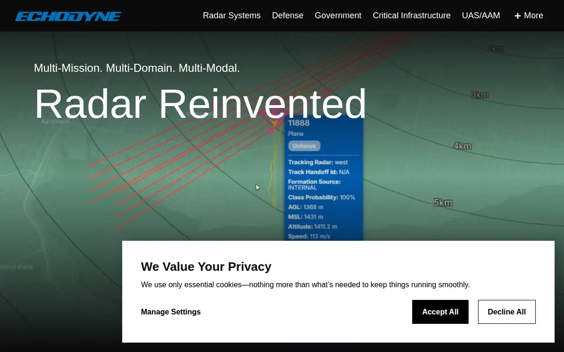This screenshot has height=352, width=564.
Task: Decline all cookies
Action: point(507,312)
